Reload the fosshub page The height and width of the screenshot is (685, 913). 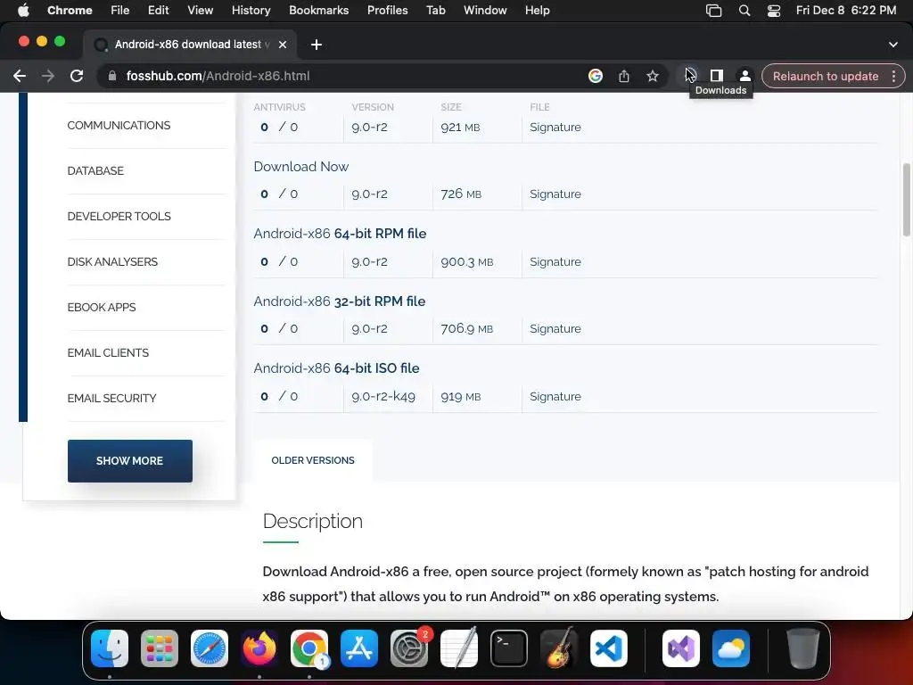pyautogui.click(x=77, y=76)
